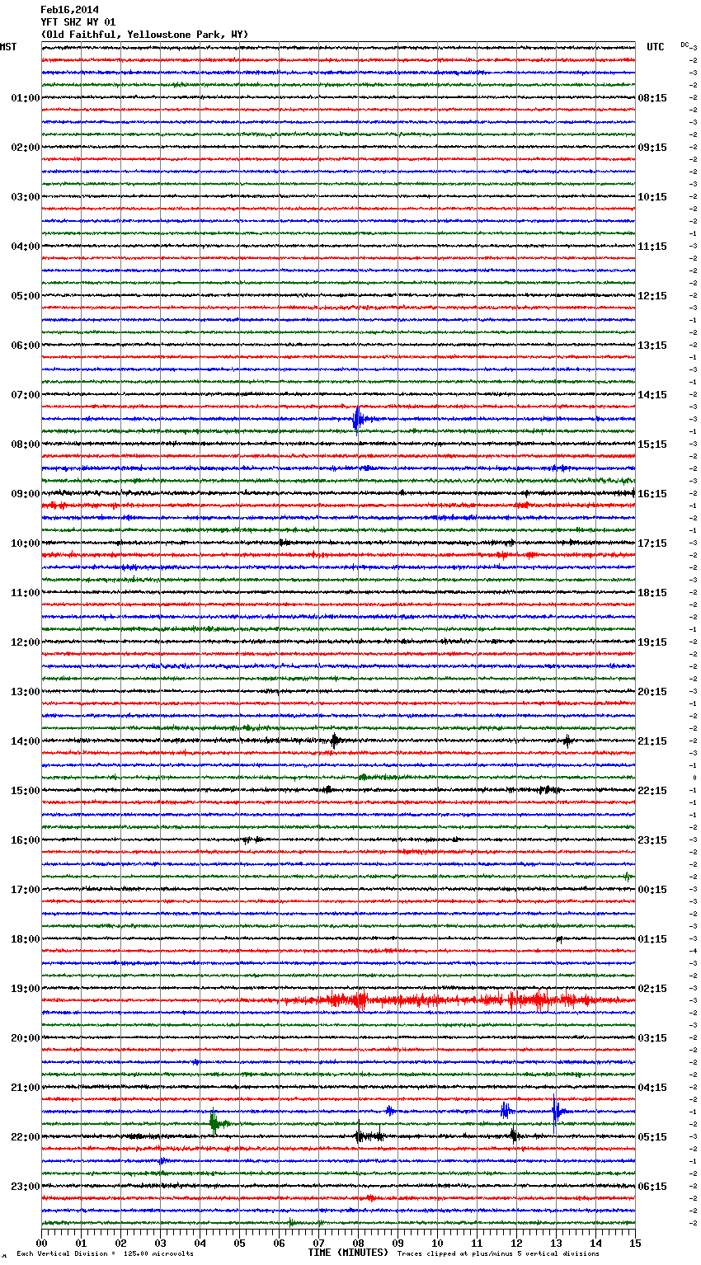Select the 23:00 MST time label
701x1265 pixels.
25,1187
